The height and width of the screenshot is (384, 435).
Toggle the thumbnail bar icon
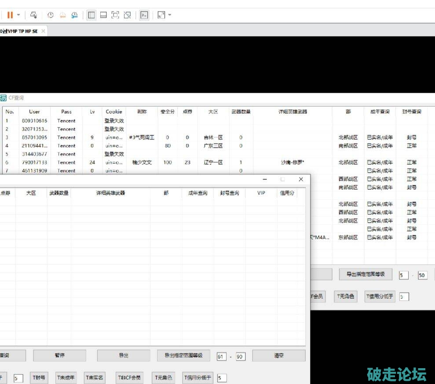click(x=103, y=15)
